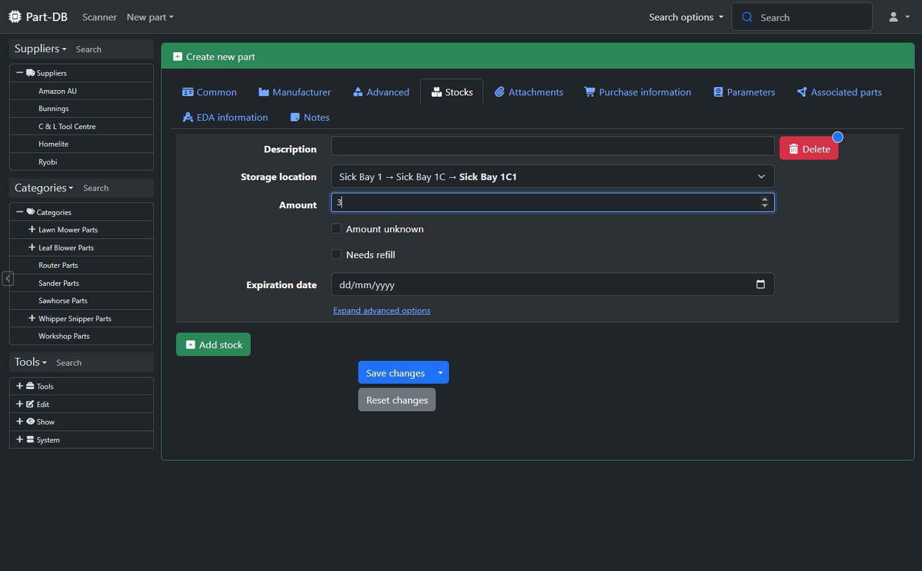Click the plus icon on Add stock button
The image size is (922, 571).
point(191,345)
